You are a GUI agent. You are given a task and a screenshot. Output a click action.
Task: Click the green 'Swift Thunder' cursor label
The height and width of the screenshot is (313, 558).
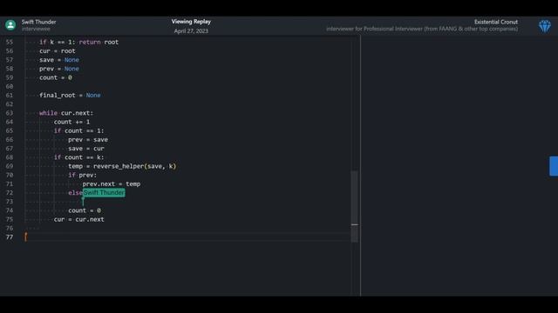coord(104,193)
